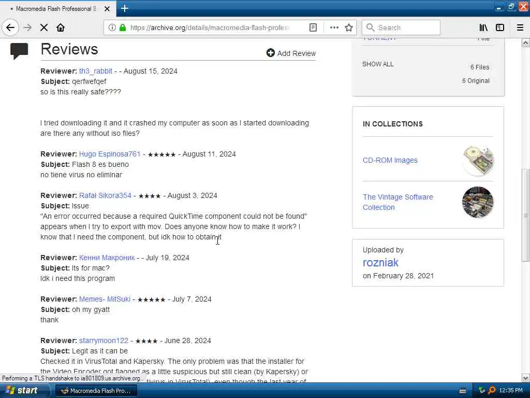Open reviewer Memes- MitSuki profile
The height and width of the screenshot is (398, 530).
click(x=105, y=299)
